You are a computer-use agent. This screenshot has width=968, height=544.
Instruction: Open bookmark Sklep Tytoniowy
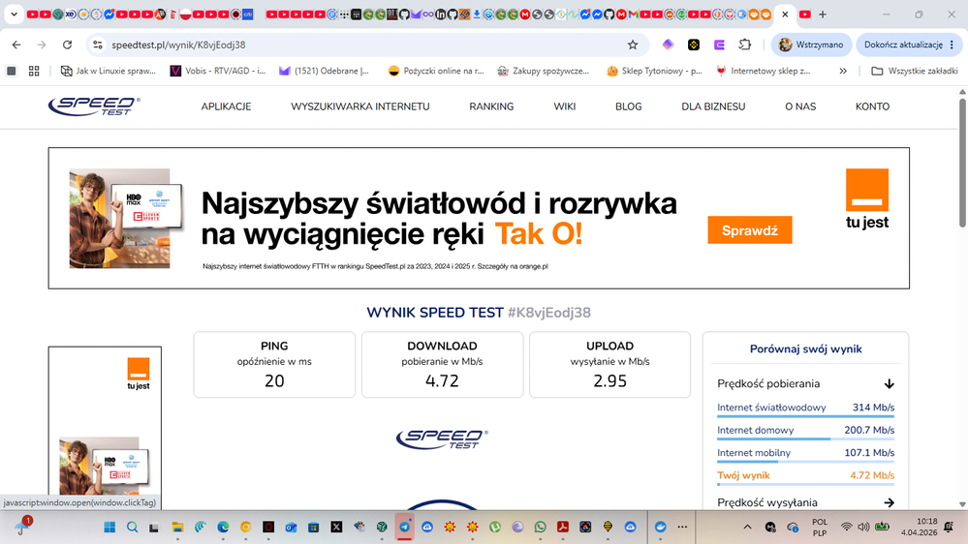tap(654, 71)
